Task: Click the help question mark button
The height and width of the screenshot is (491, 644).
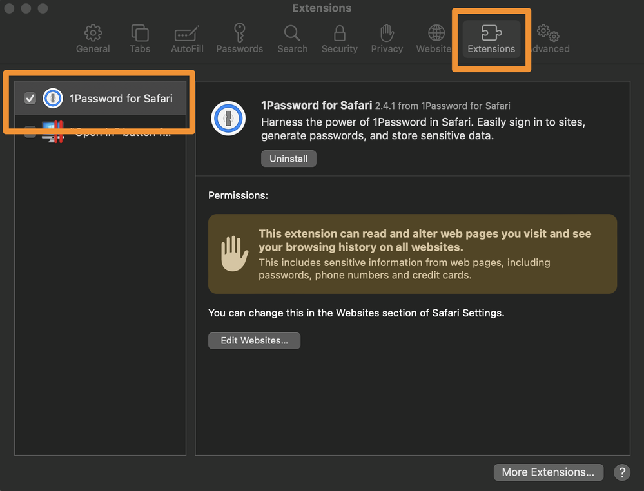Action: 622,472
